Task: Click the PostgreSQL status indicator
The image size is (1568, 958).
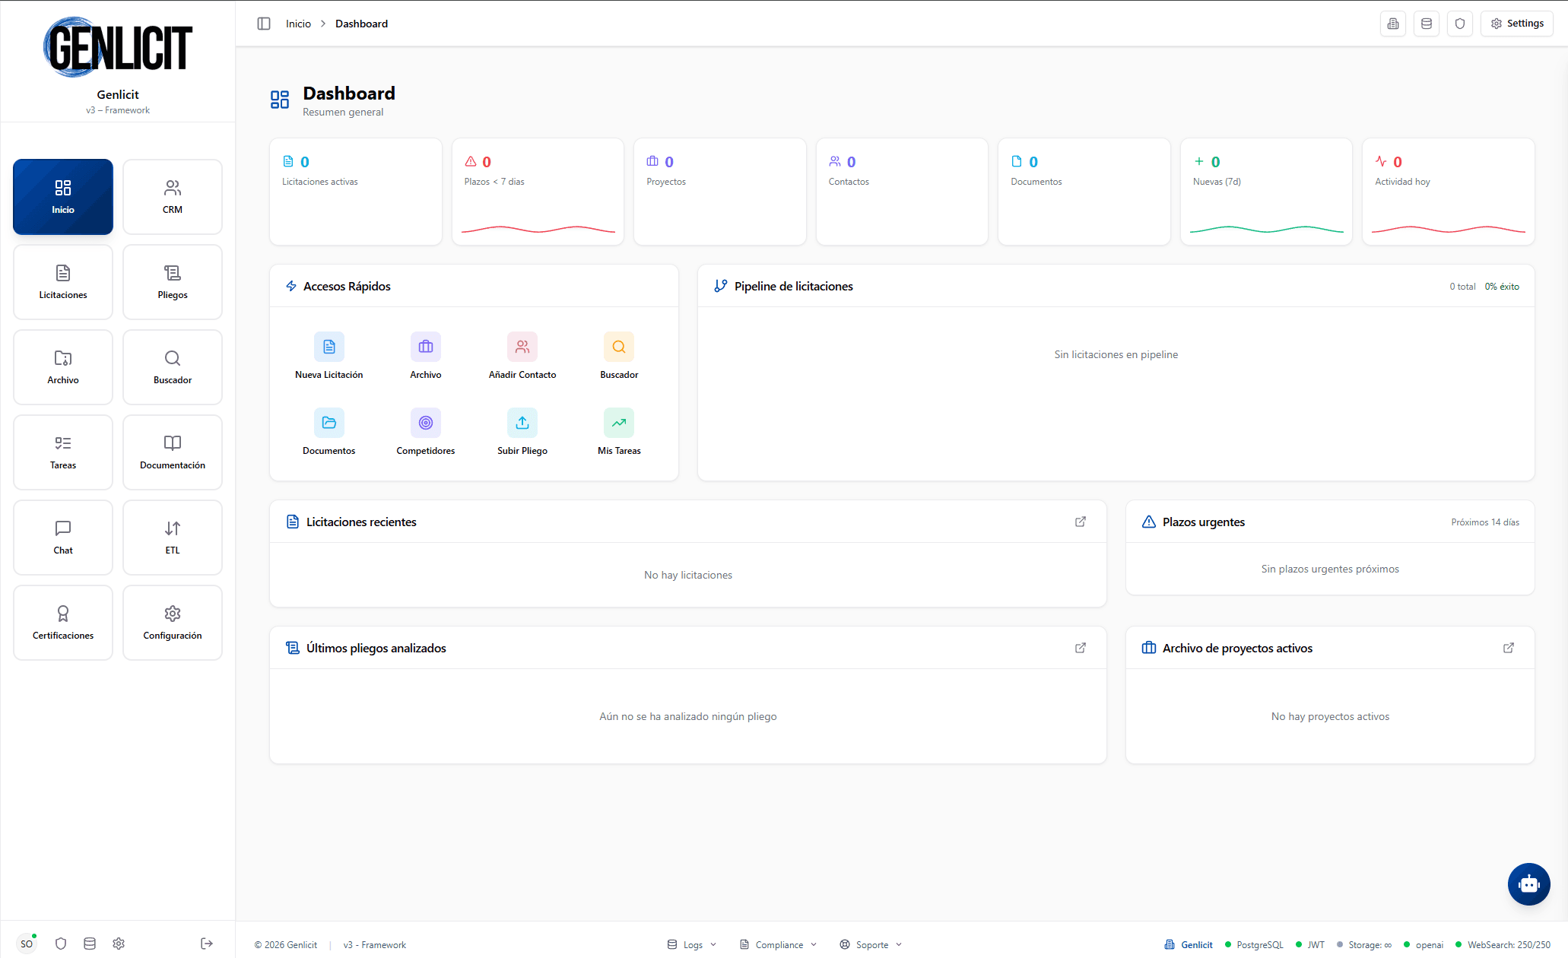Action: click(1254, 944)
